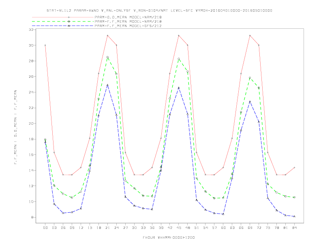Click x-axis tick label 06

pyautogui.click(x=63, y=228)
